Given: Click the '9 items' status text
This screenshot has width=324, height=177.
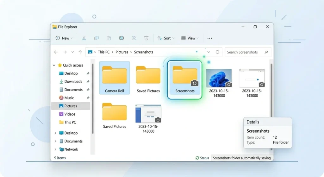Looking at the screenshot, I should tap(60, 158).
